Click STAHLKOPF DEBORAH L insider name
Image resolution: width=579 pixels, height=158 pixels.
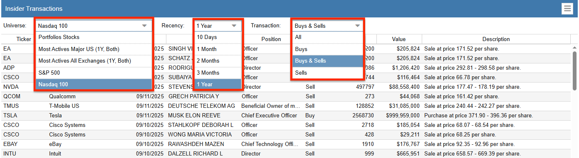point(200,125)
